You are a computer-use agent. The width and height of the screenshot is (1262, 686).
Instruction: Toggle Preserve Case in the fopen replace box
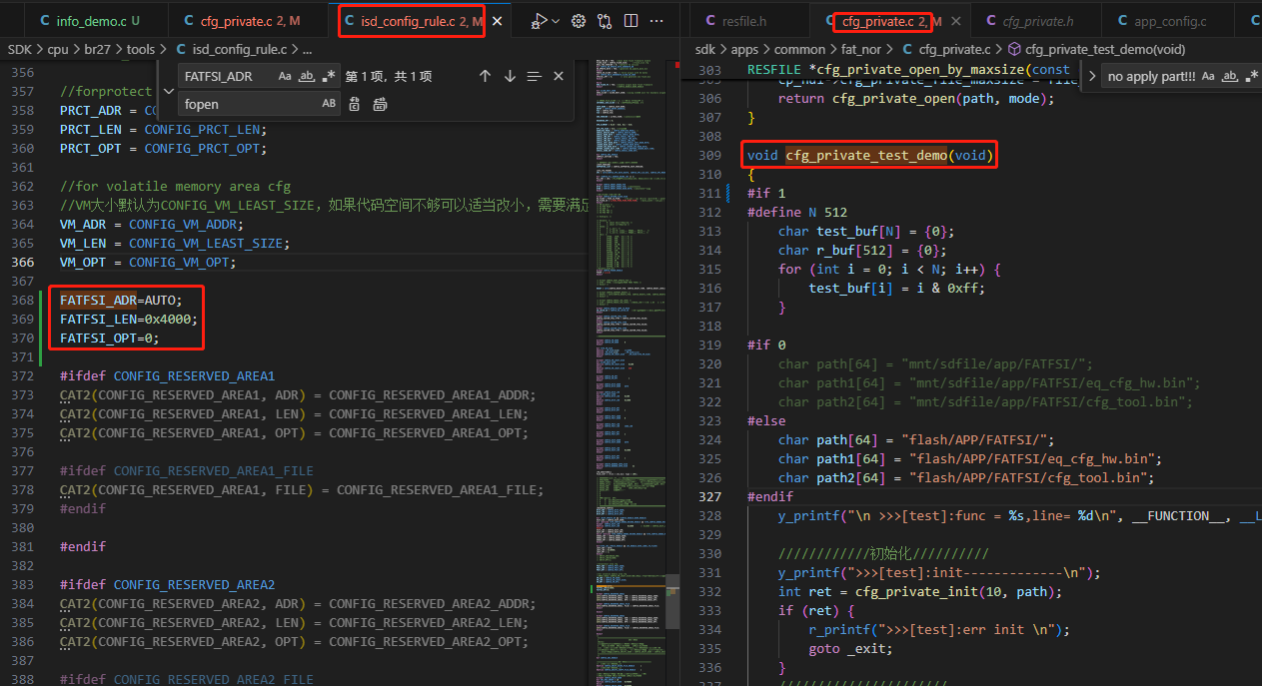pyautogui.click(x=329, y=104)
